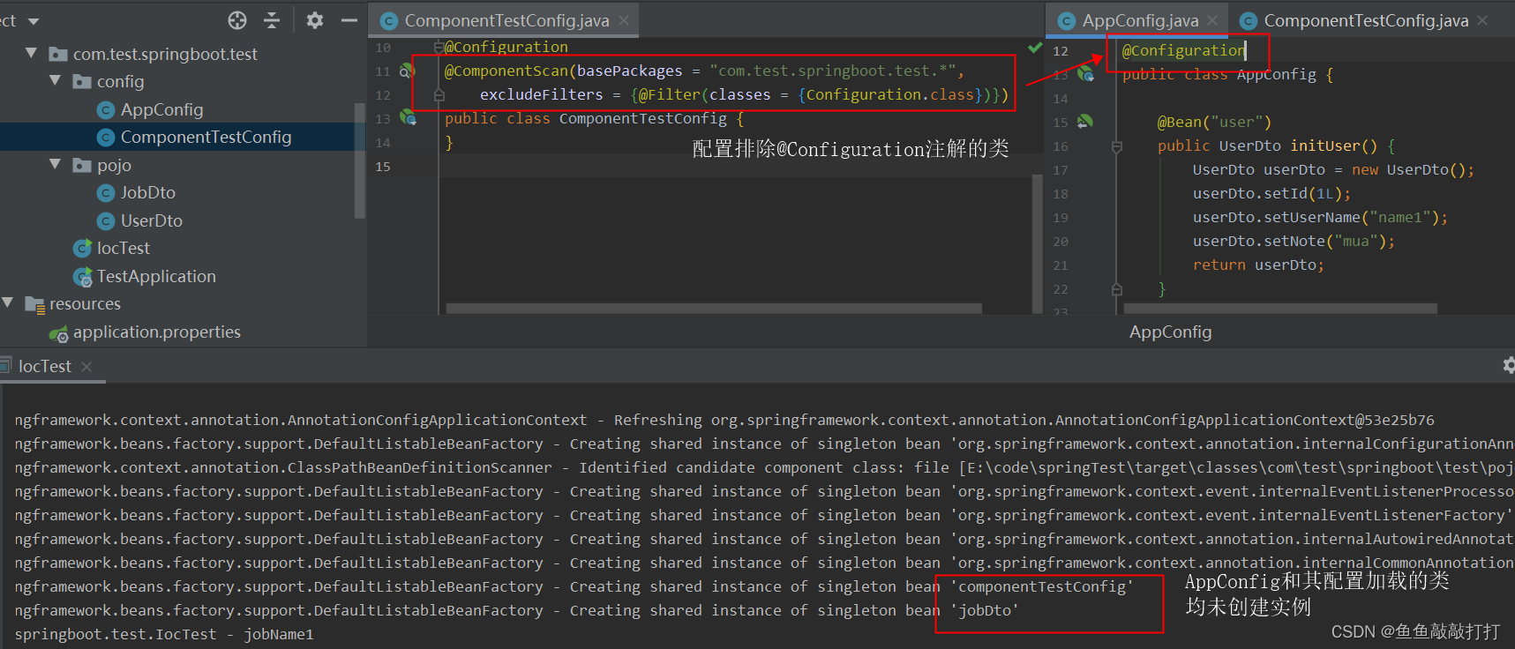The height and width of the screenshot is (649, 1515).
Task: Click 'componentTestConfig' in console output
Action: click(1042, 586)
